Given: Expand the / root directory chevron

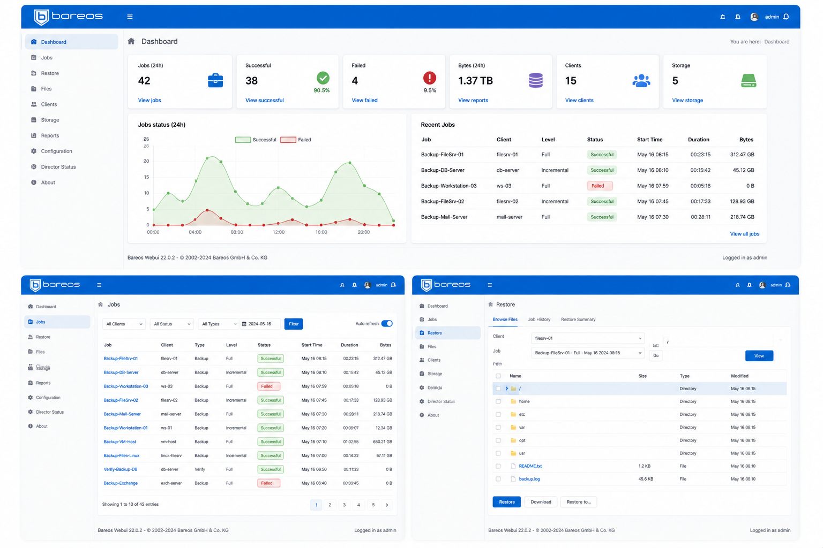Looking at the screenshot, I should pos(506,389).
